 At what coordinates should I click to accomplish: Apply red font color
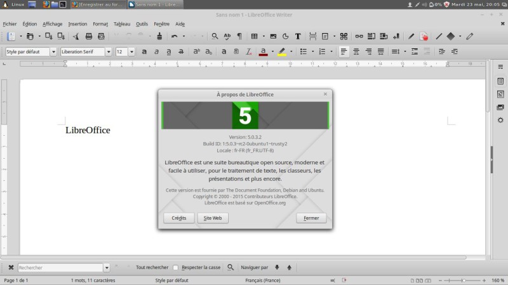click(x=264, y=51)
